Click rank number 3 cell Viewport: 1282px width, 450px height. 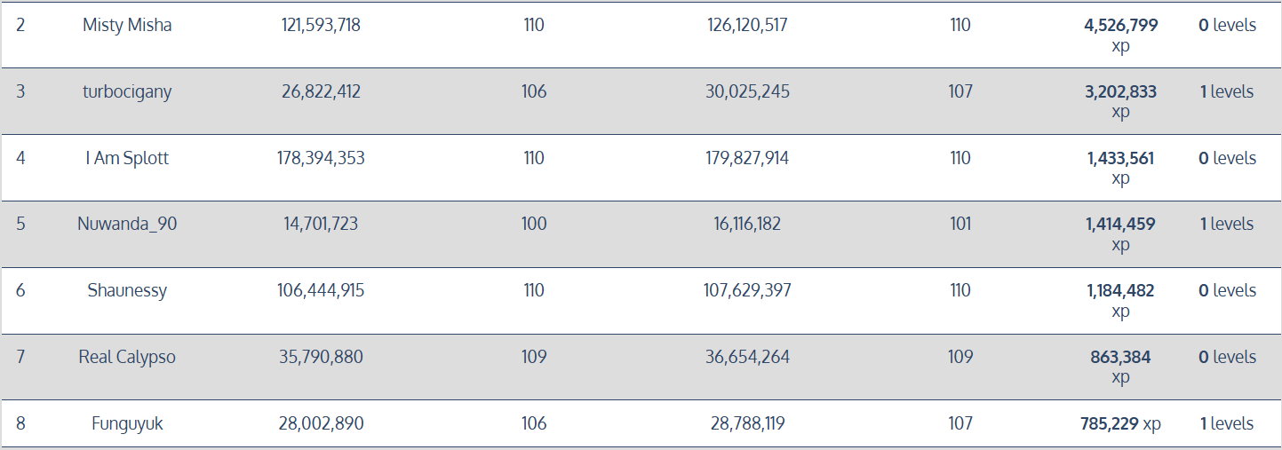[x=20, y=91]
